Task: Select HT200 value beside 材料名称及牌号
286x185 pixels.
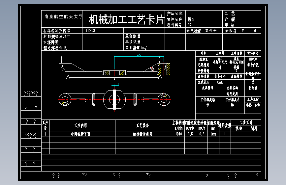Action: pos(90,30)
